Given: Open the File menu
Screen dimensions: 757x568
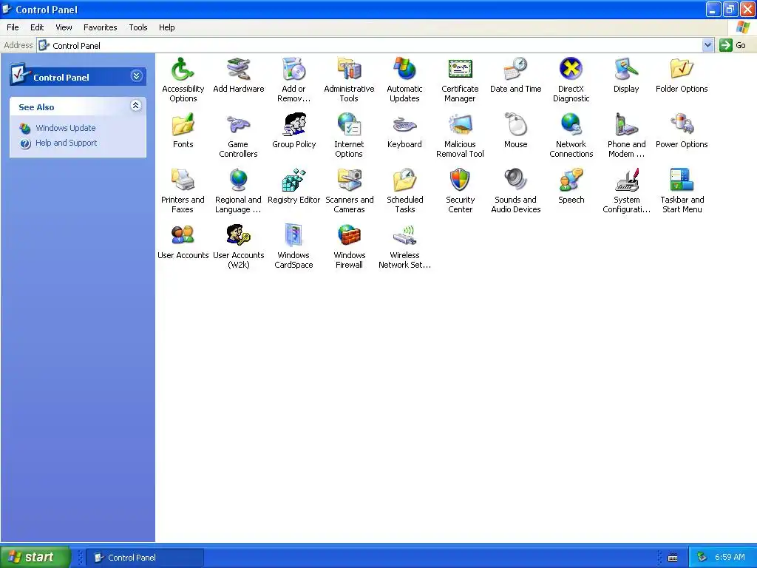Looking at the screenshot, I should (13, 27).
